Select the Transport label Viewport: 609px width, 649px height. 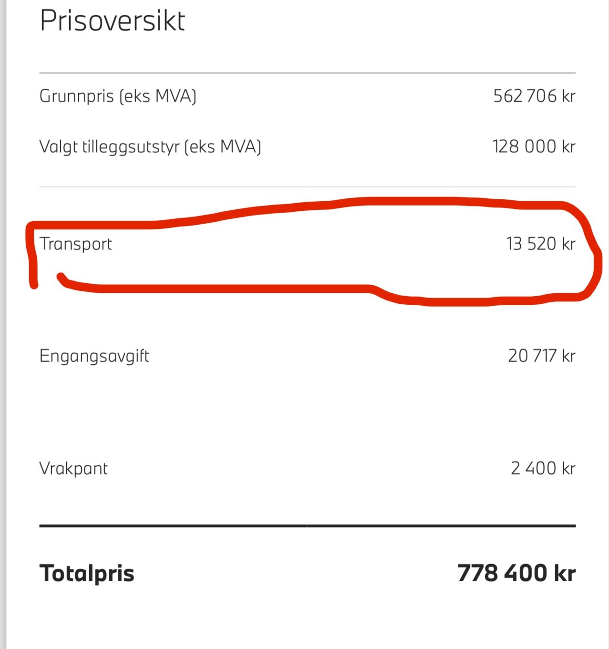76,244
